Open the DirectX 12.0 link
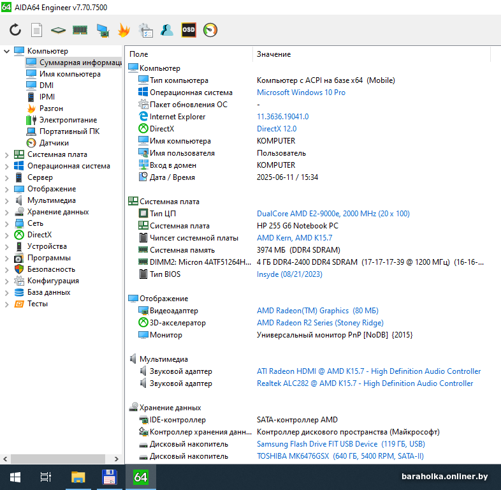This screenshot has height=490, width=501. coord(277,129)
